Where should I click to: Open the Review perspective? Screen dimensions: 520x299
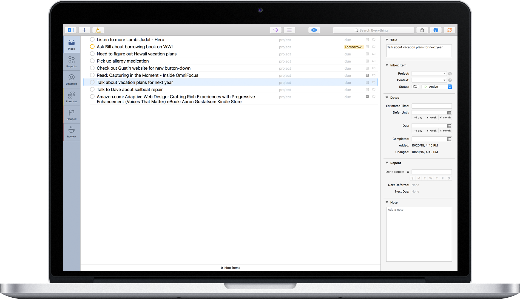click(x=72, y=132)
